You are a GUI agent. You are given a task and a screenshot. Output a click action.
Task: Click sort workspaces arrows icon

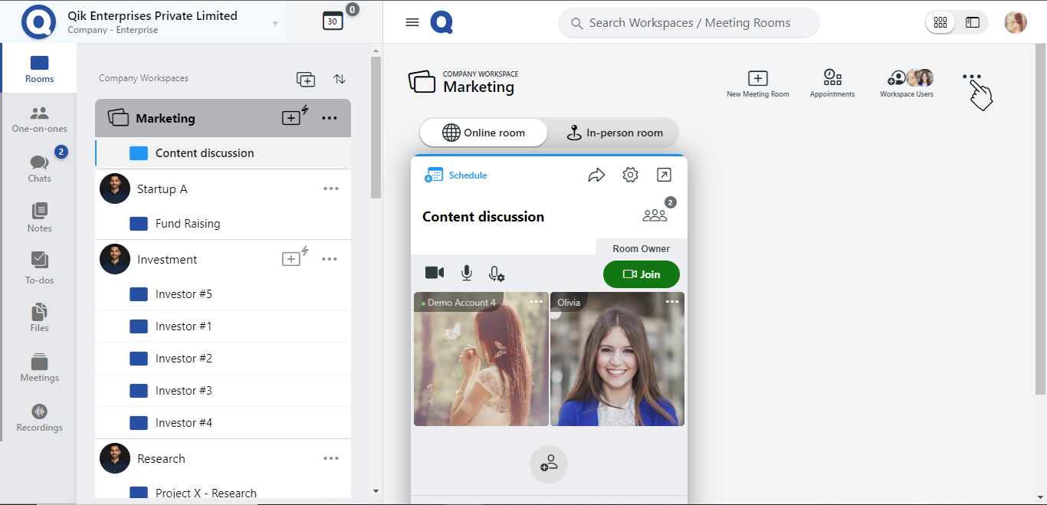pos(340,79)
